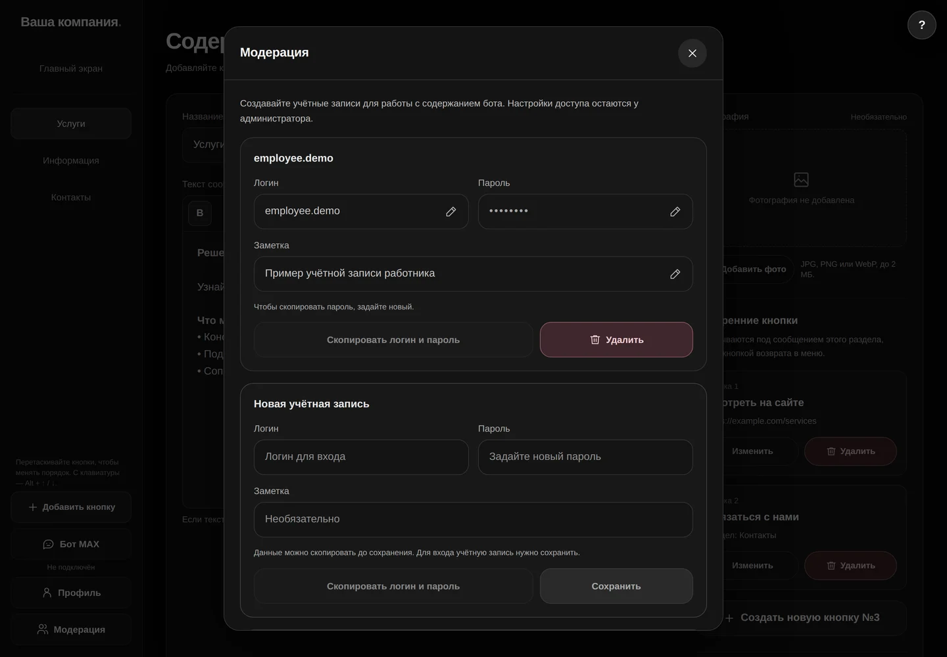
Task: Open 'Контакты' in the sidebar
Action: pyautogui.click(x=71, y=197)
